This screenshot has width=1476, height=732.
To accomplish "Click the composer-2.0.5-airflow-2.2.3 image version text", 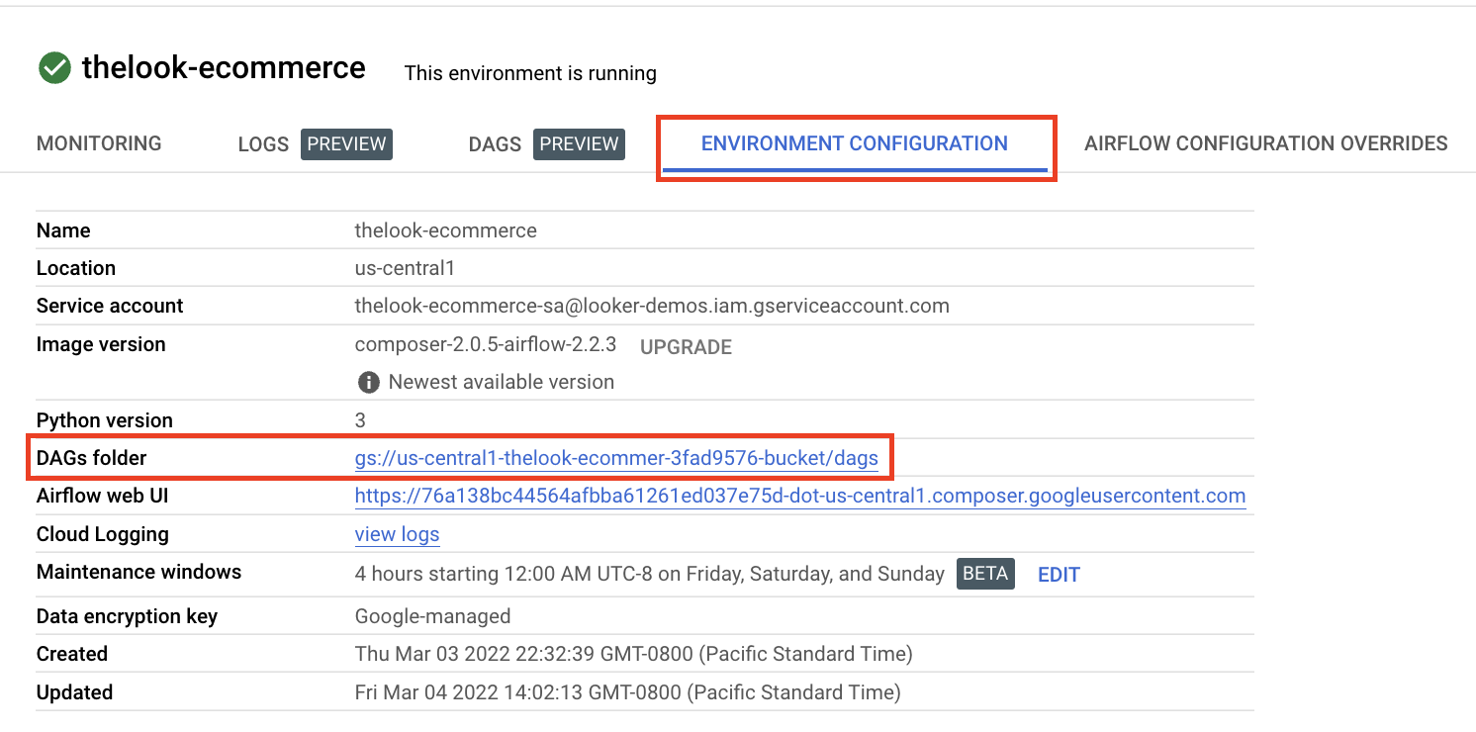I will 485,344.
